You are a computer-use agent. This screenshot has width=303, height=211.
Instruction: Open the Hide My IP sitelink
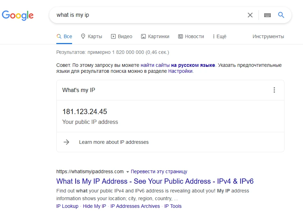(94, 206)
